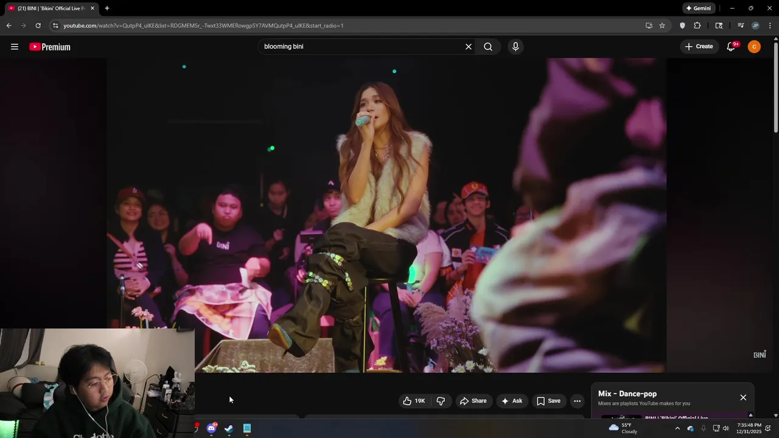
Task: Close the BINI 'Bikini' tab
Action: click(93, 9)
